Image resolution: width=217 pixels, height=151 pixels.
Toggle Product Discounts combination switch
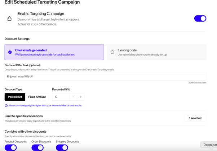tap(11, 147)
